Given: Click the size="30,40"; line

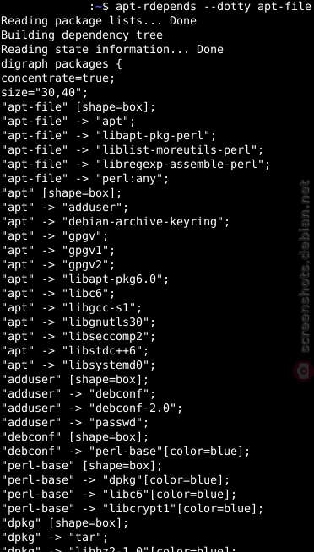Looking at the screenshot, I should 45,93.
